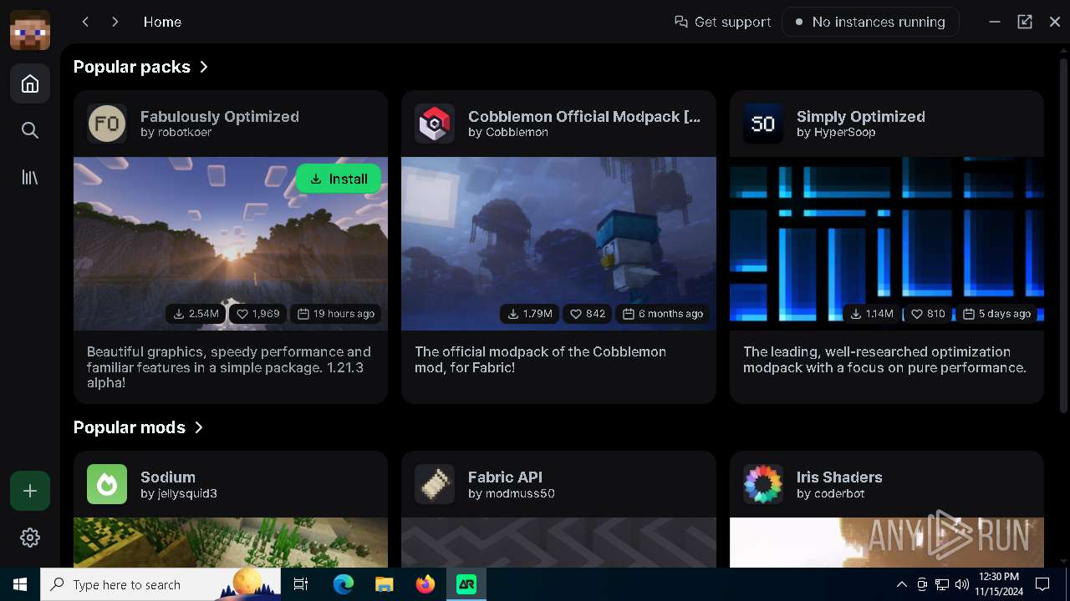The height and width of the screenshot is (601, 1070).
Task: Open Iris Shaders title
Action: point(839,477)
